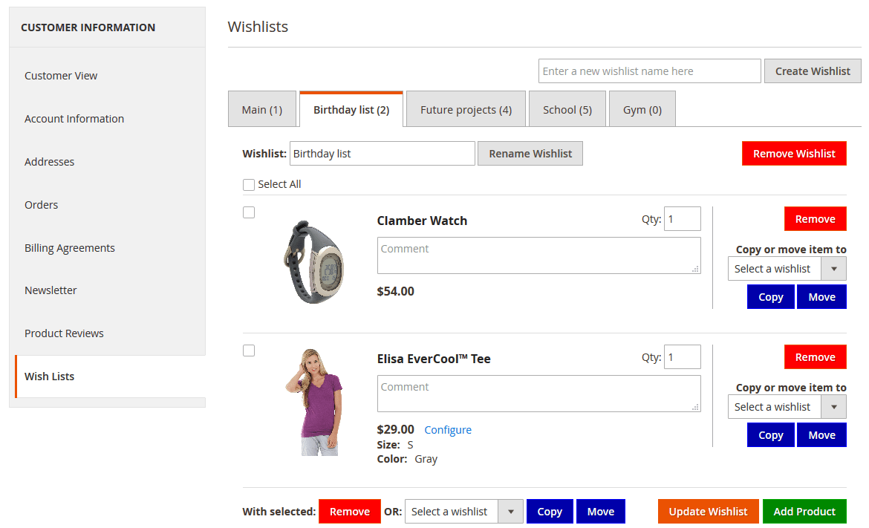Click the Configure link
Viewport: 869px width, 528px height.
pyautogui.click(x=448, y=430)
